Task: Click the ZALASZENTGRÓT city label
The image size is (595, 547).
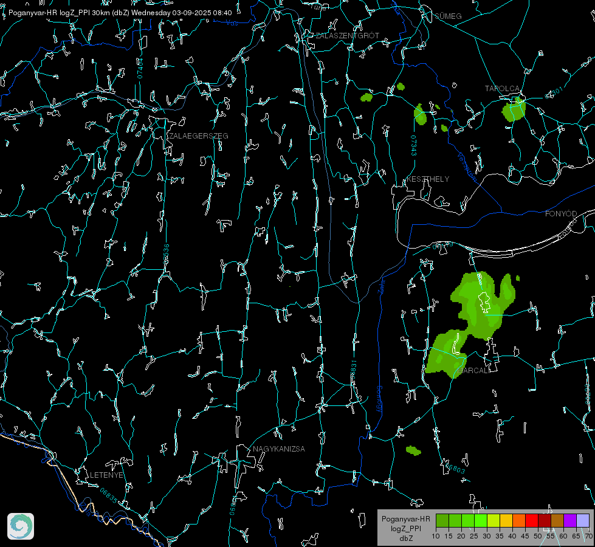Action: coord(347,36)
